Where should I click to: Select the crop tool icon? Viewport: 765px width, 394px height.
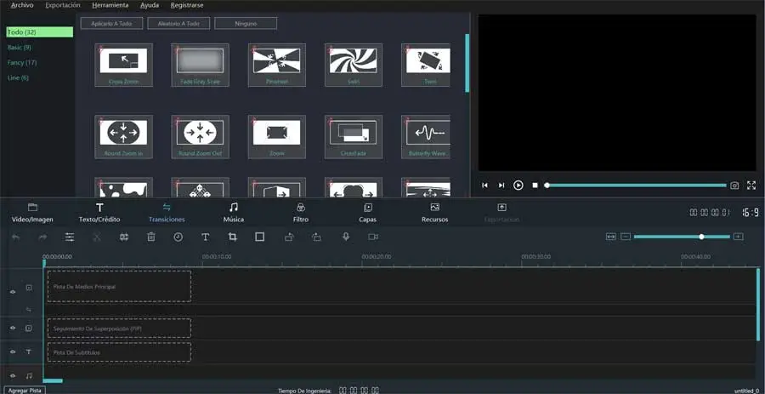point(232,237)
